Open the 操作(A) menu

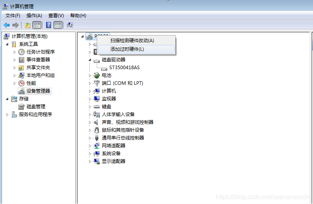(x=34, y=16)
